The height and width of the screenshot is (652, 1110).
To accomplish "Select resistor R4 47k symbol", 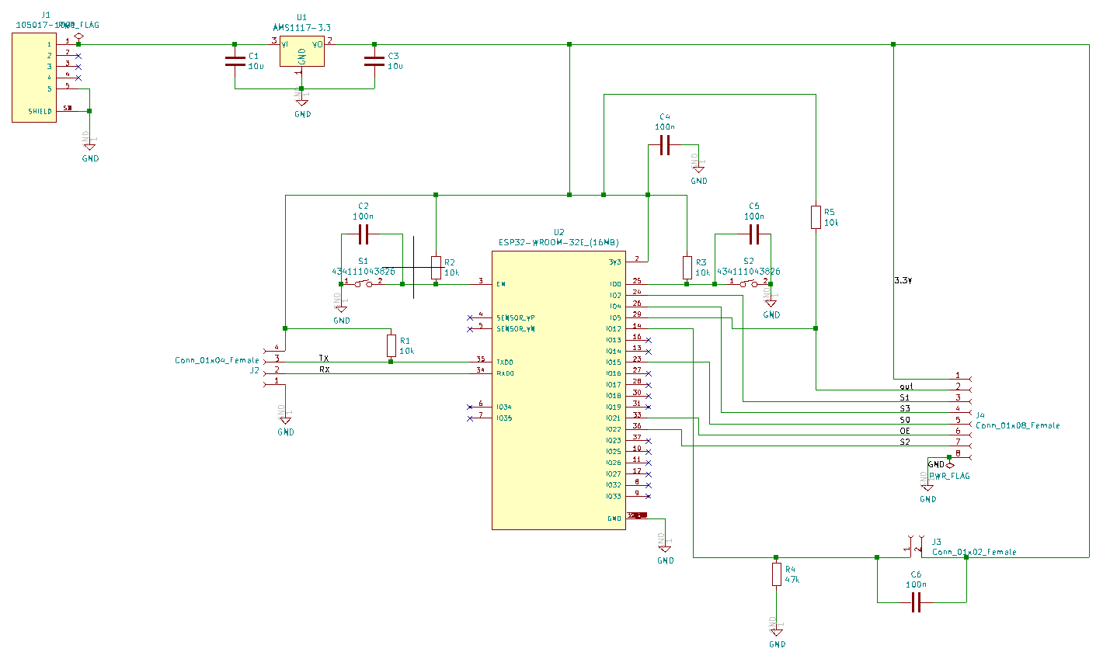I will (777, 574).
